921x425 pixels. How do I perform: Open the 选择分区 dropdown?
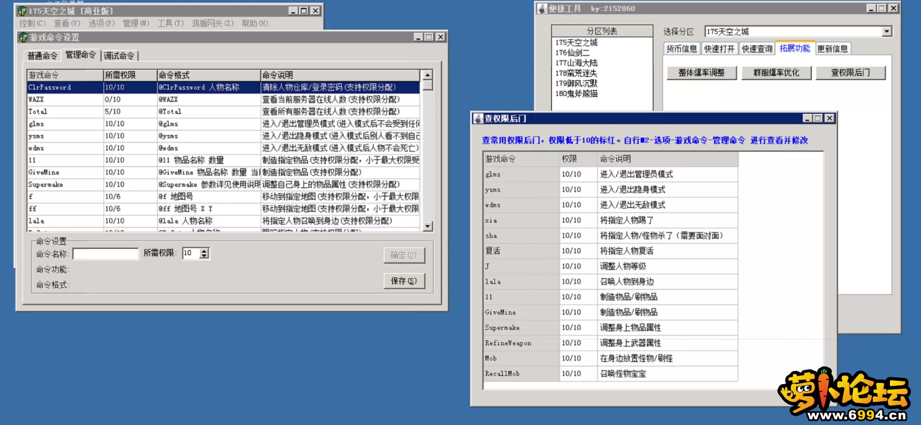tap(887, 32)
